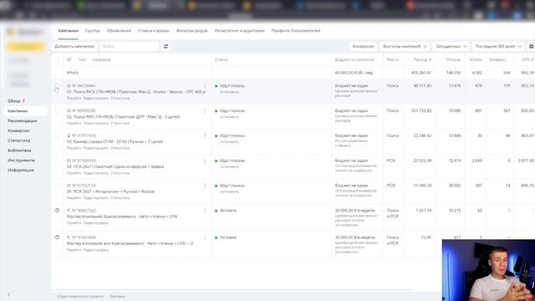Viewport: 535px width, 301px height.
Task: Focus the Поиск search field
Action: (x=129, y=47)
